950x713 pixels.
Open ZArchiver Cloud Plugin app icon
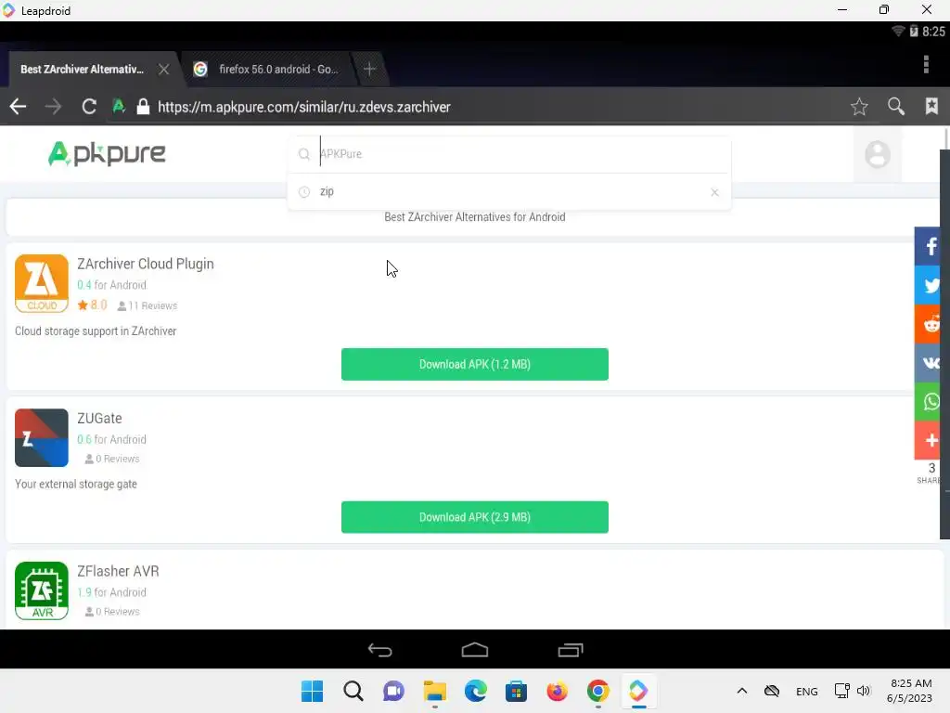click(x=41, y=283)
